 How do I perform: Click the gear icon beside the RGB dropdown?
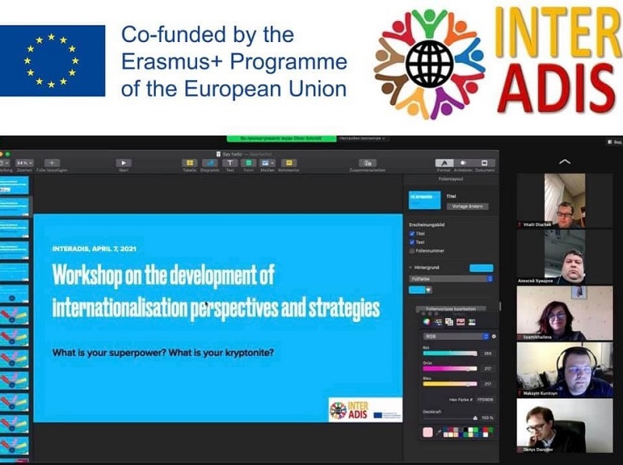pos(494,337)
